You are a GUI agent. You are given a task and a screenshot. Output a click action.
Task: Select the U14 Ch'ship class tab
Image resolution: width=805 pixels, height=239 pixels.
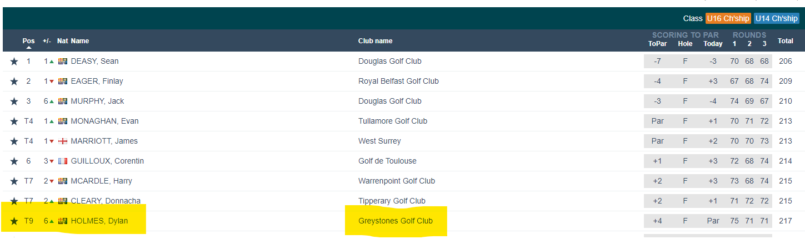pos(777,18)
